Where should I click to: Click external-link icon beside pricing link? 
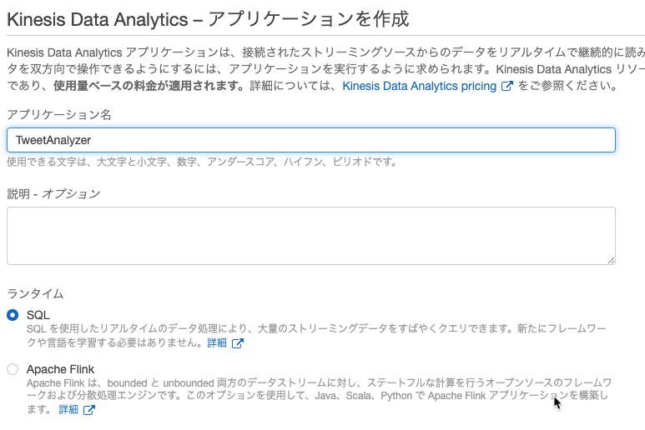506,86
